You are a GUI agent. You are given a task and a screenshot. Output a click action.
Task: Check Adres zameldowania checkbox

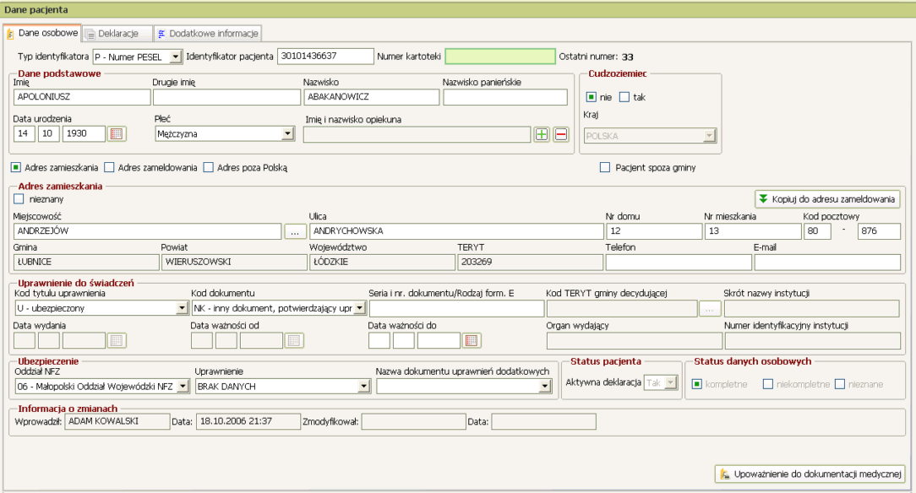click(109, 167)
